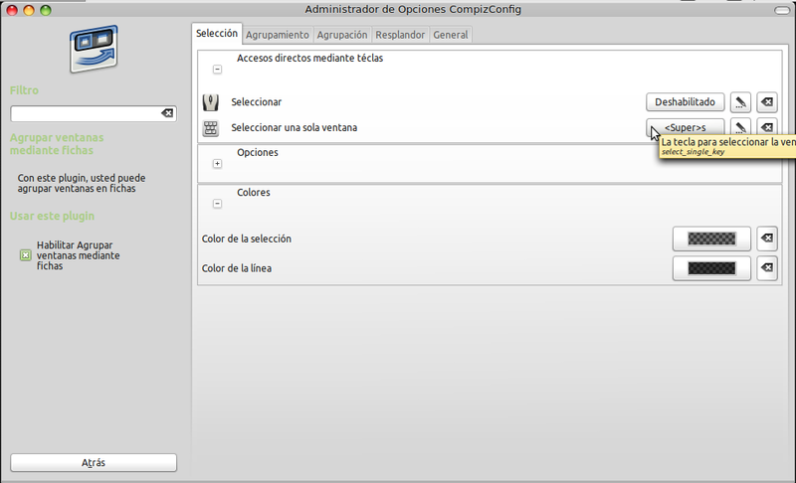Reset the Seleccionar una sola ventana key

click(766, 127)
